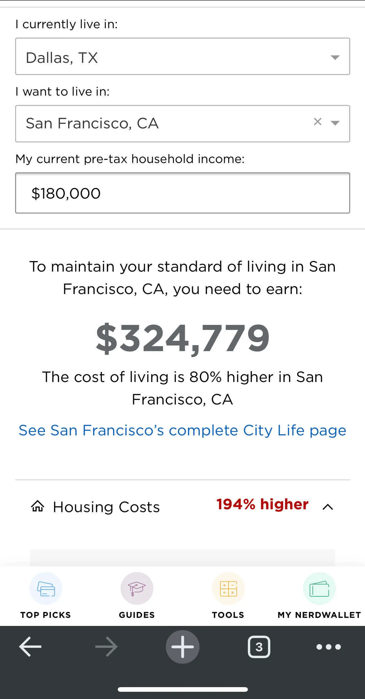Show open tabs via the tab counter
Image resolution: width=365 pixels, height=699 pixels.
tap(259, 647)
